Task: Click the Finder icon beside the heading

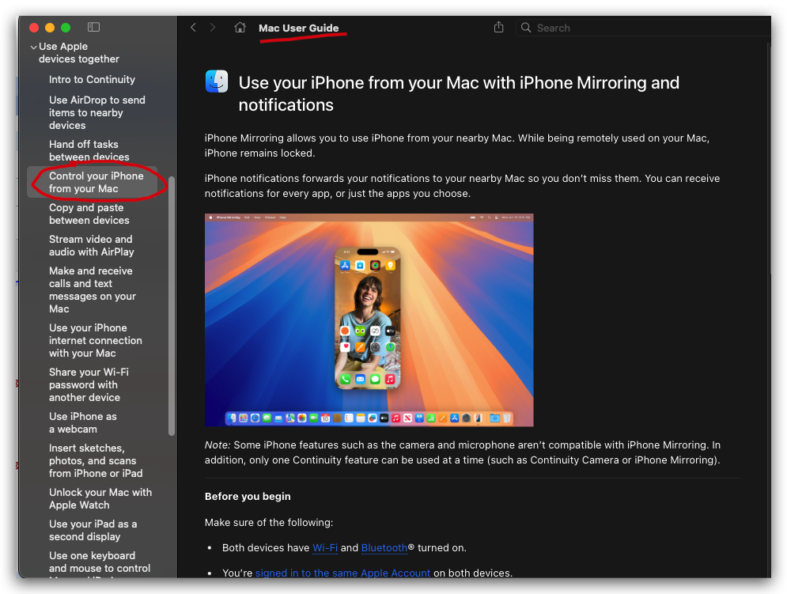Action: coord(217,81)
